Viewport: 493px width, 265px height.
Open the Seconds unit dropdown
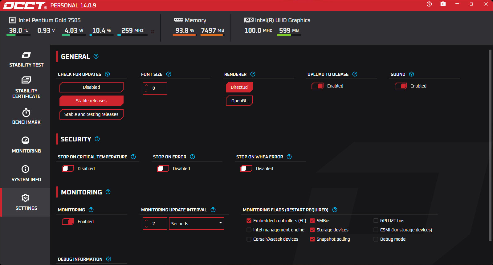197,224
